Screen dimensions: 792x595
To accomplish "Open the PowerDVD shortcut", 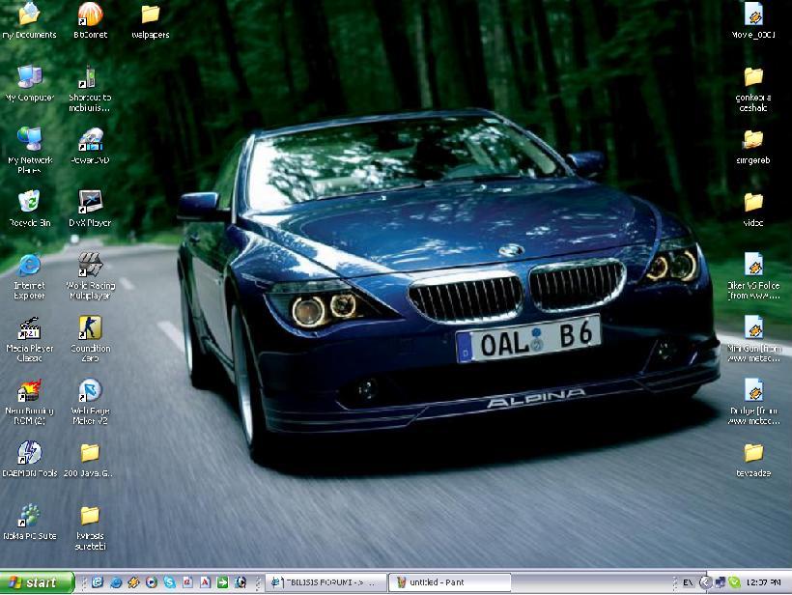I will 90,140.
